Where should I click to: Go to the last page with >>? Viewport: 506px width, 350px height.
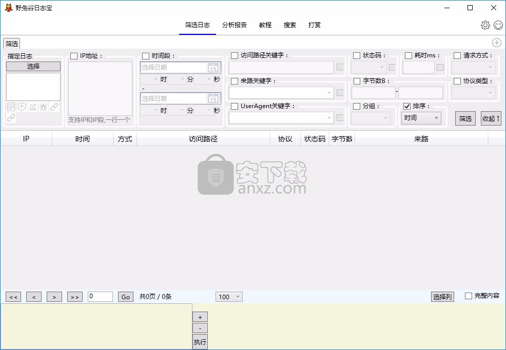pyautogui.click(x=75, y=297)
